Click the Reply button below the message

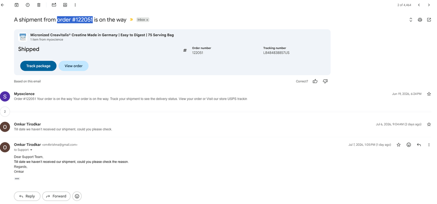tap(27, 196)
